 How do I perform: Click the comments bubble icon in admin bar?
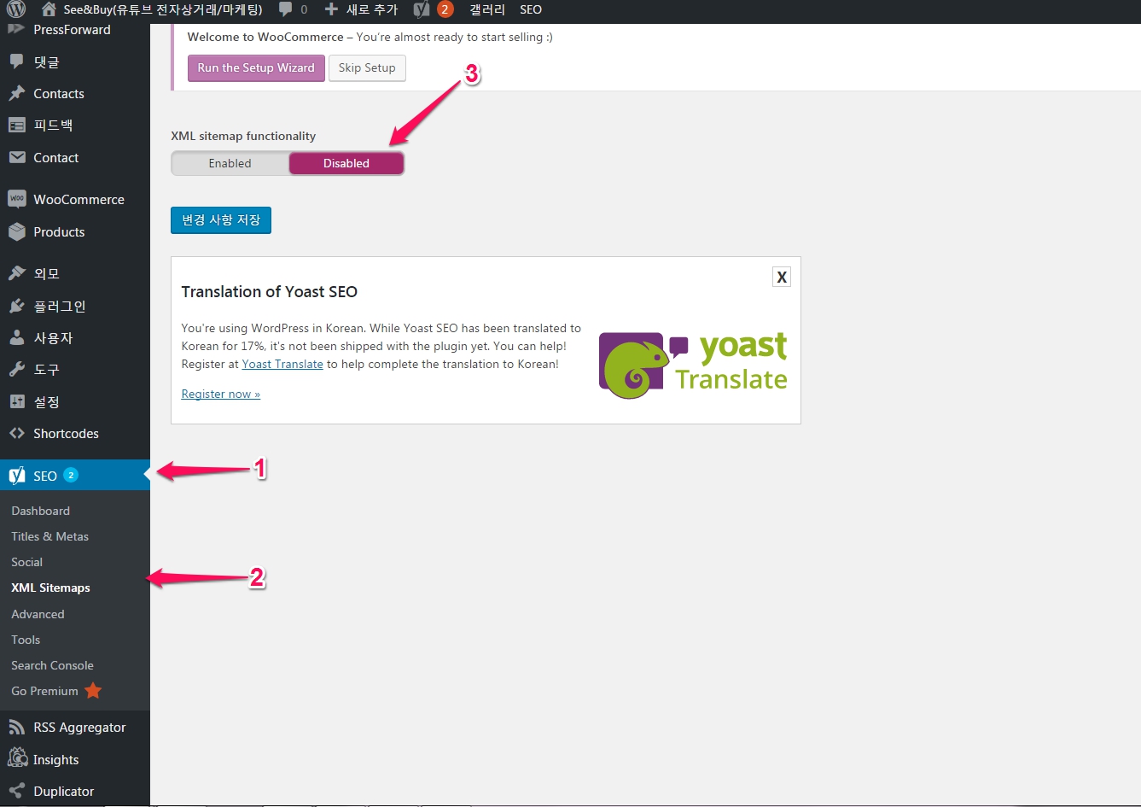tap(286, 10)
